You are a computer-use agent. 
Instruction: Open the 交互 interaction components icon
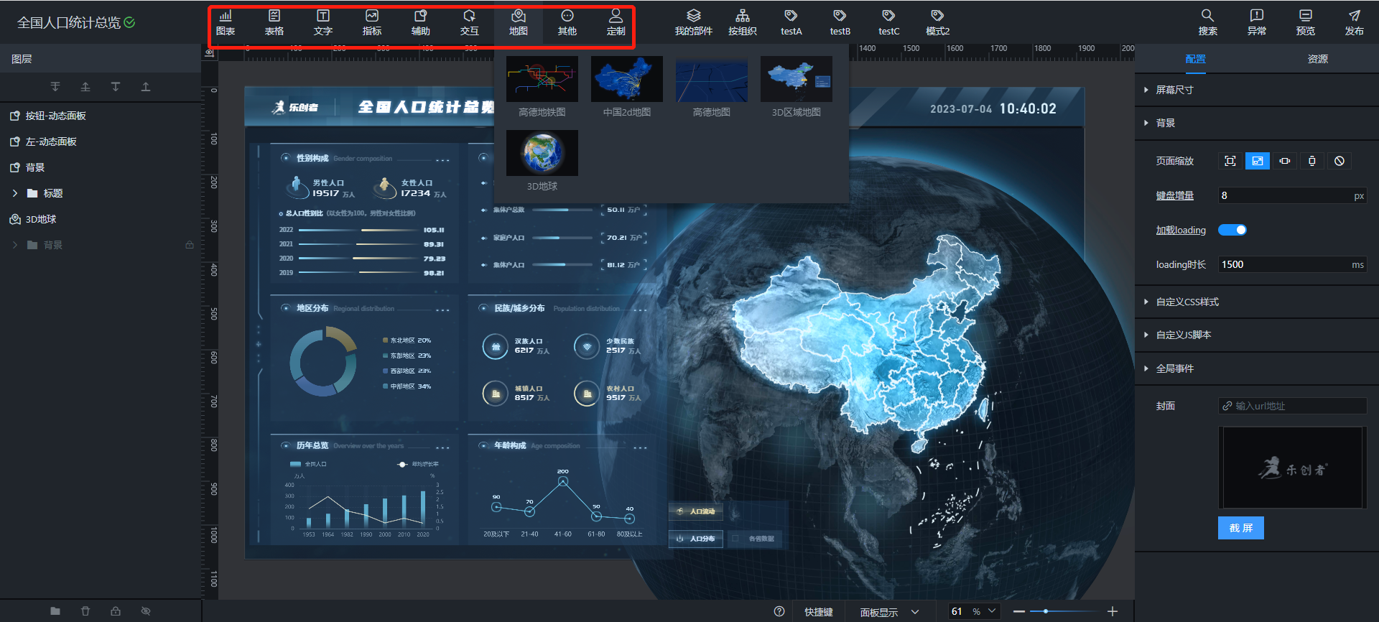click(x=469, y=22)
